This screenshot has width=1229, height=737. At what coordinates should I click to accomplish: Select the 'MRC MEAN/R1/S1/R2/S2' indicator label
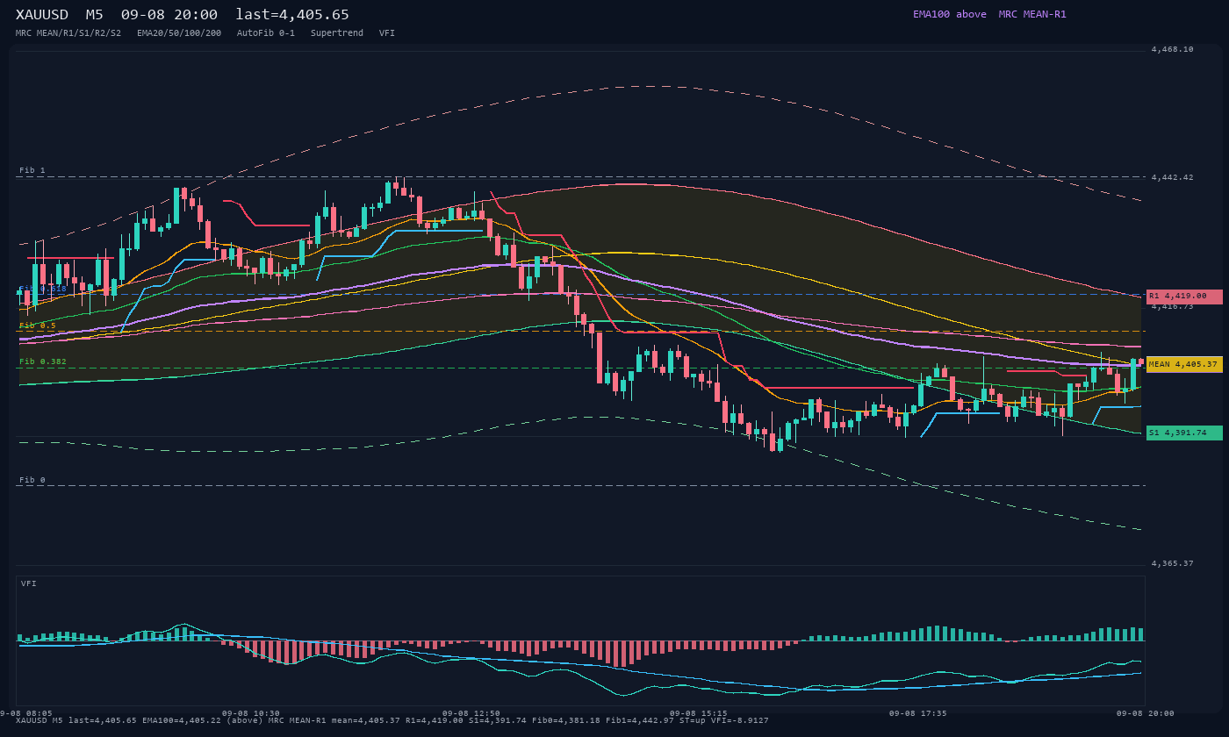[68, 33]
